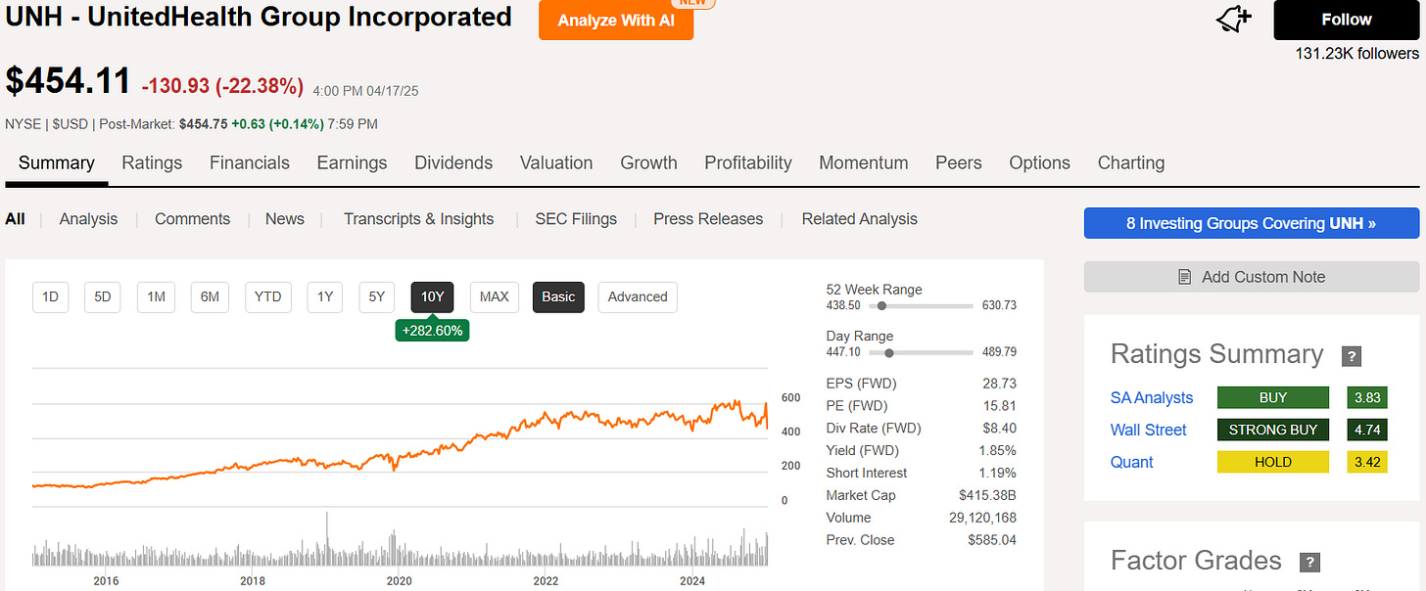Go to the Options tab
Screen dimensions: 1426x591
coord(1040,163)
